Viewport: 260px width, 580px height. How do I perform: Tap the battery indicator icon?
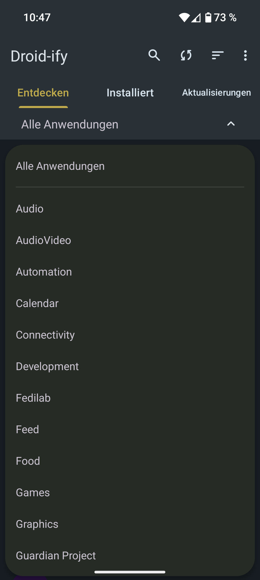point(208,17)
